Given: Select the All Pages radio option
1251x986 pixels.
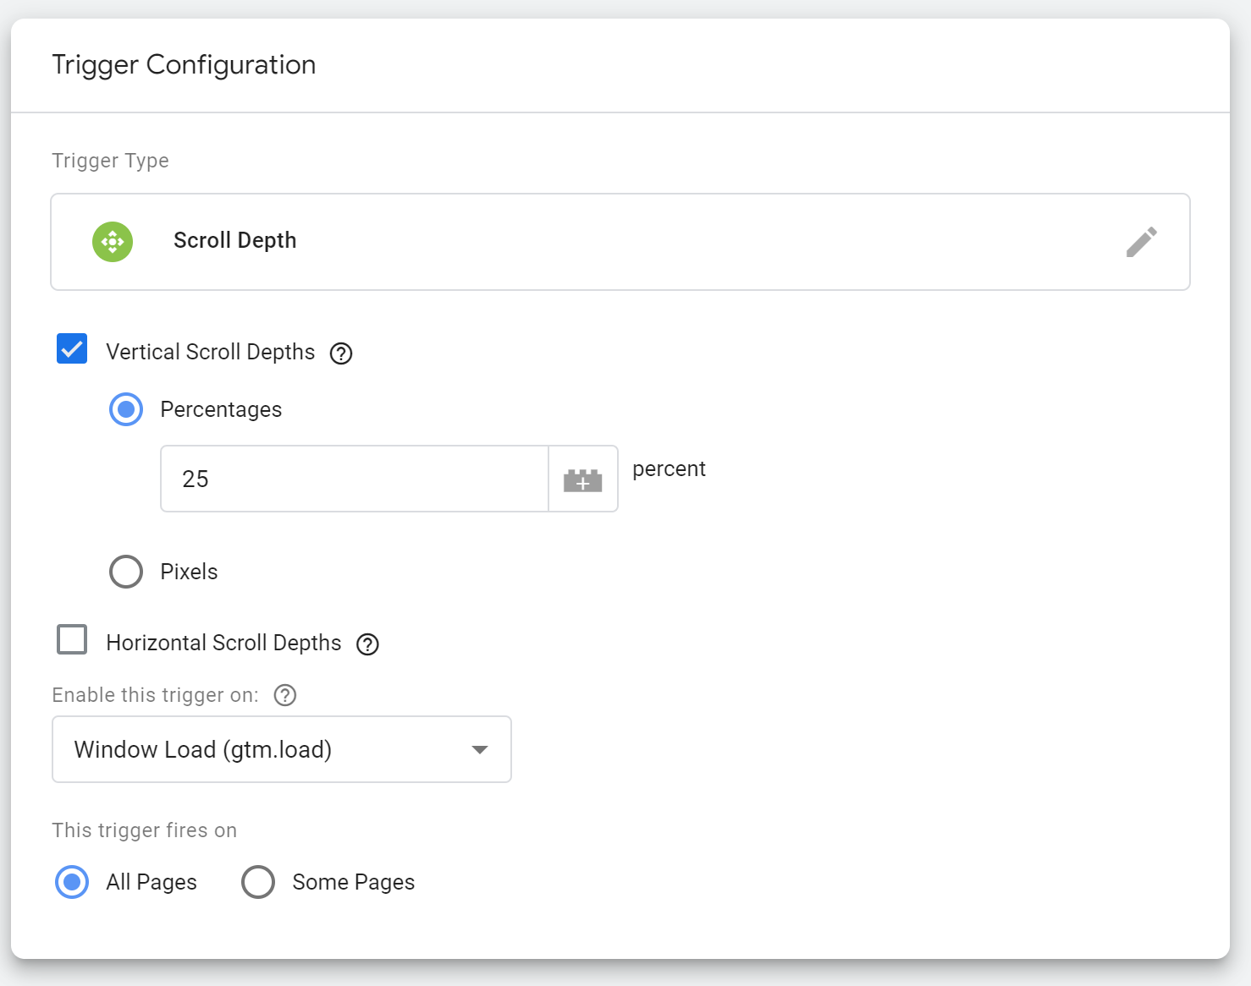Looking at the screenshot, I should click(72, 882).
